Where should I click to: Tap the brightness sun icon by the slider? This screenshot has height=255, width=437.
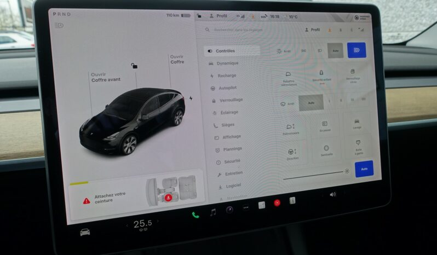pyautogui.click(x=347, y=171)
